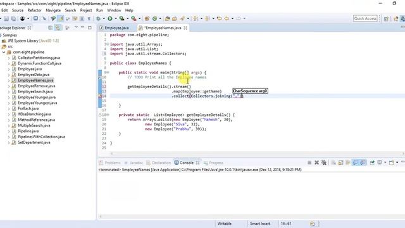405x228 pixels.
Task: Click the Quick Access search field
Action: (365, 18)
